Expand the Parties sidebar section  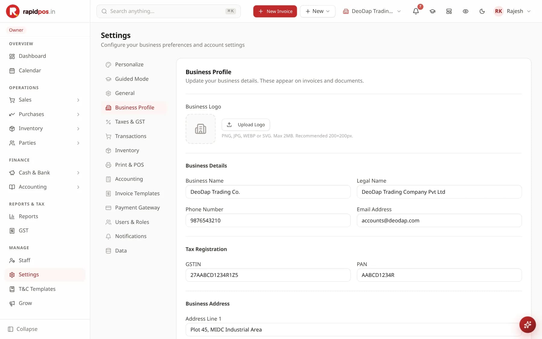pos(45,143)
